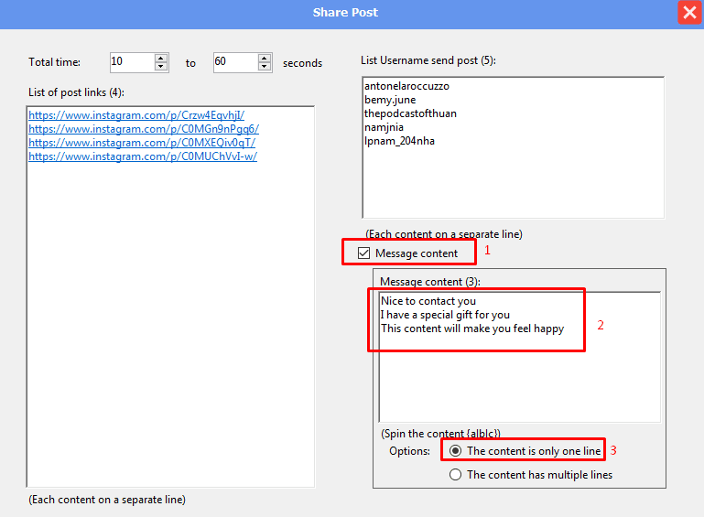Select 'The content has multiple lines' option

coord(456,475)
